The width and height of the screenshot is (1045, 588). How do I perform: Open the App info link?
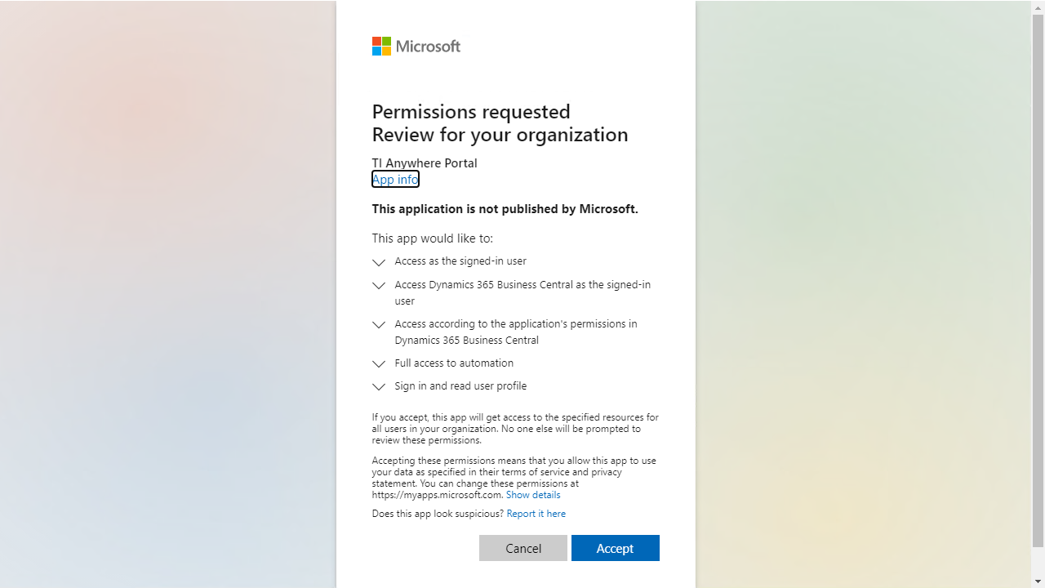[395, 180]
